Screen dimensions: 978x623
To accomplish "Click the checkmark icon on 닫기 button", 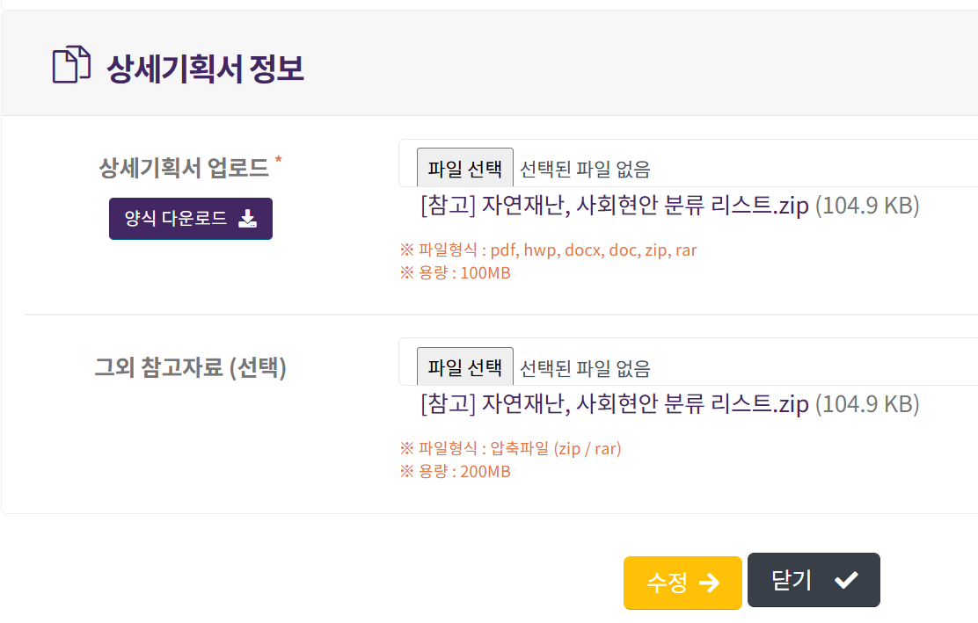I will coord(846,580).
